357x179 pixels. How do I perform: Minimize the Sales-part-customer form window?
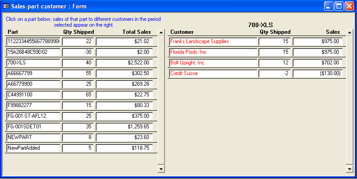329,6
